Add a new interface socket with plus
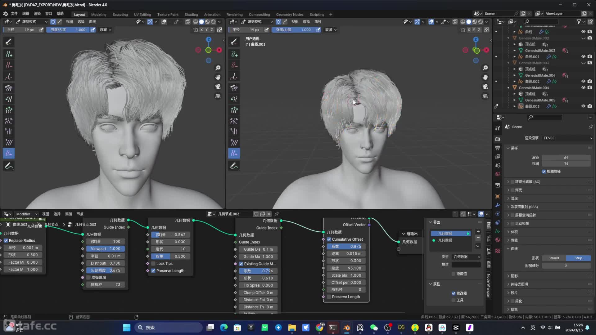Screen dimensions: 596x335 (478, 232)
